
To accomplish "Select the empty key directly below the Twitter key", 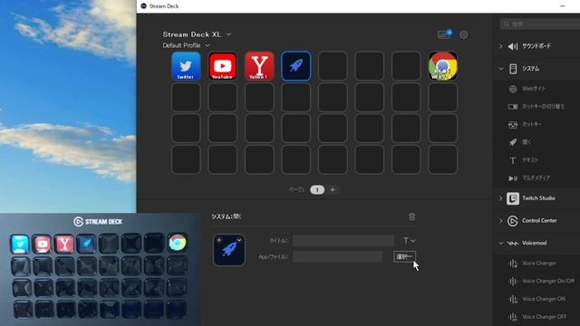I will tap(186, 98).
